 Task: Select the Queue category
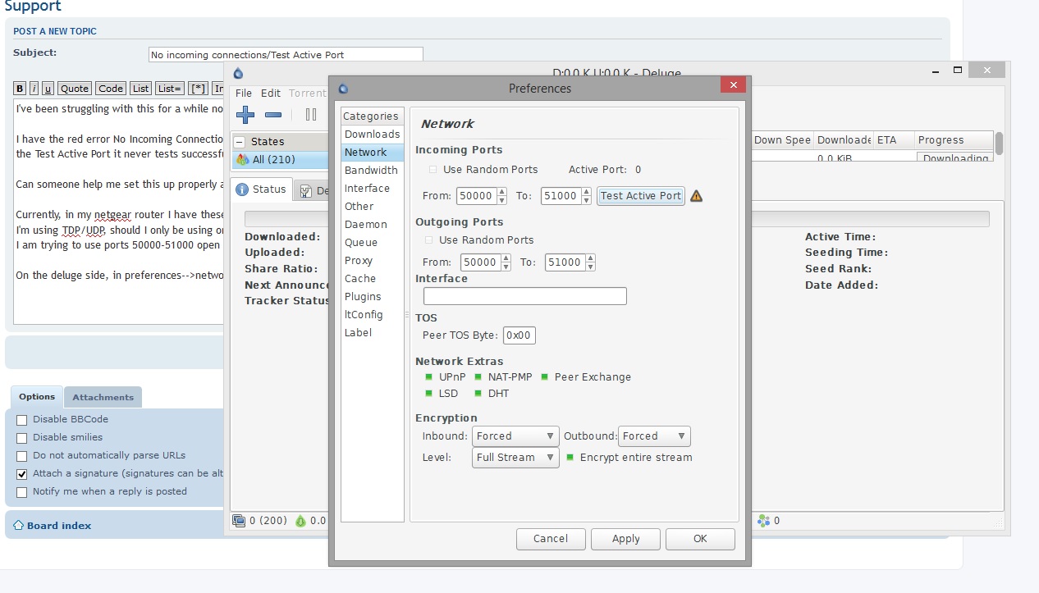[373, 243]
